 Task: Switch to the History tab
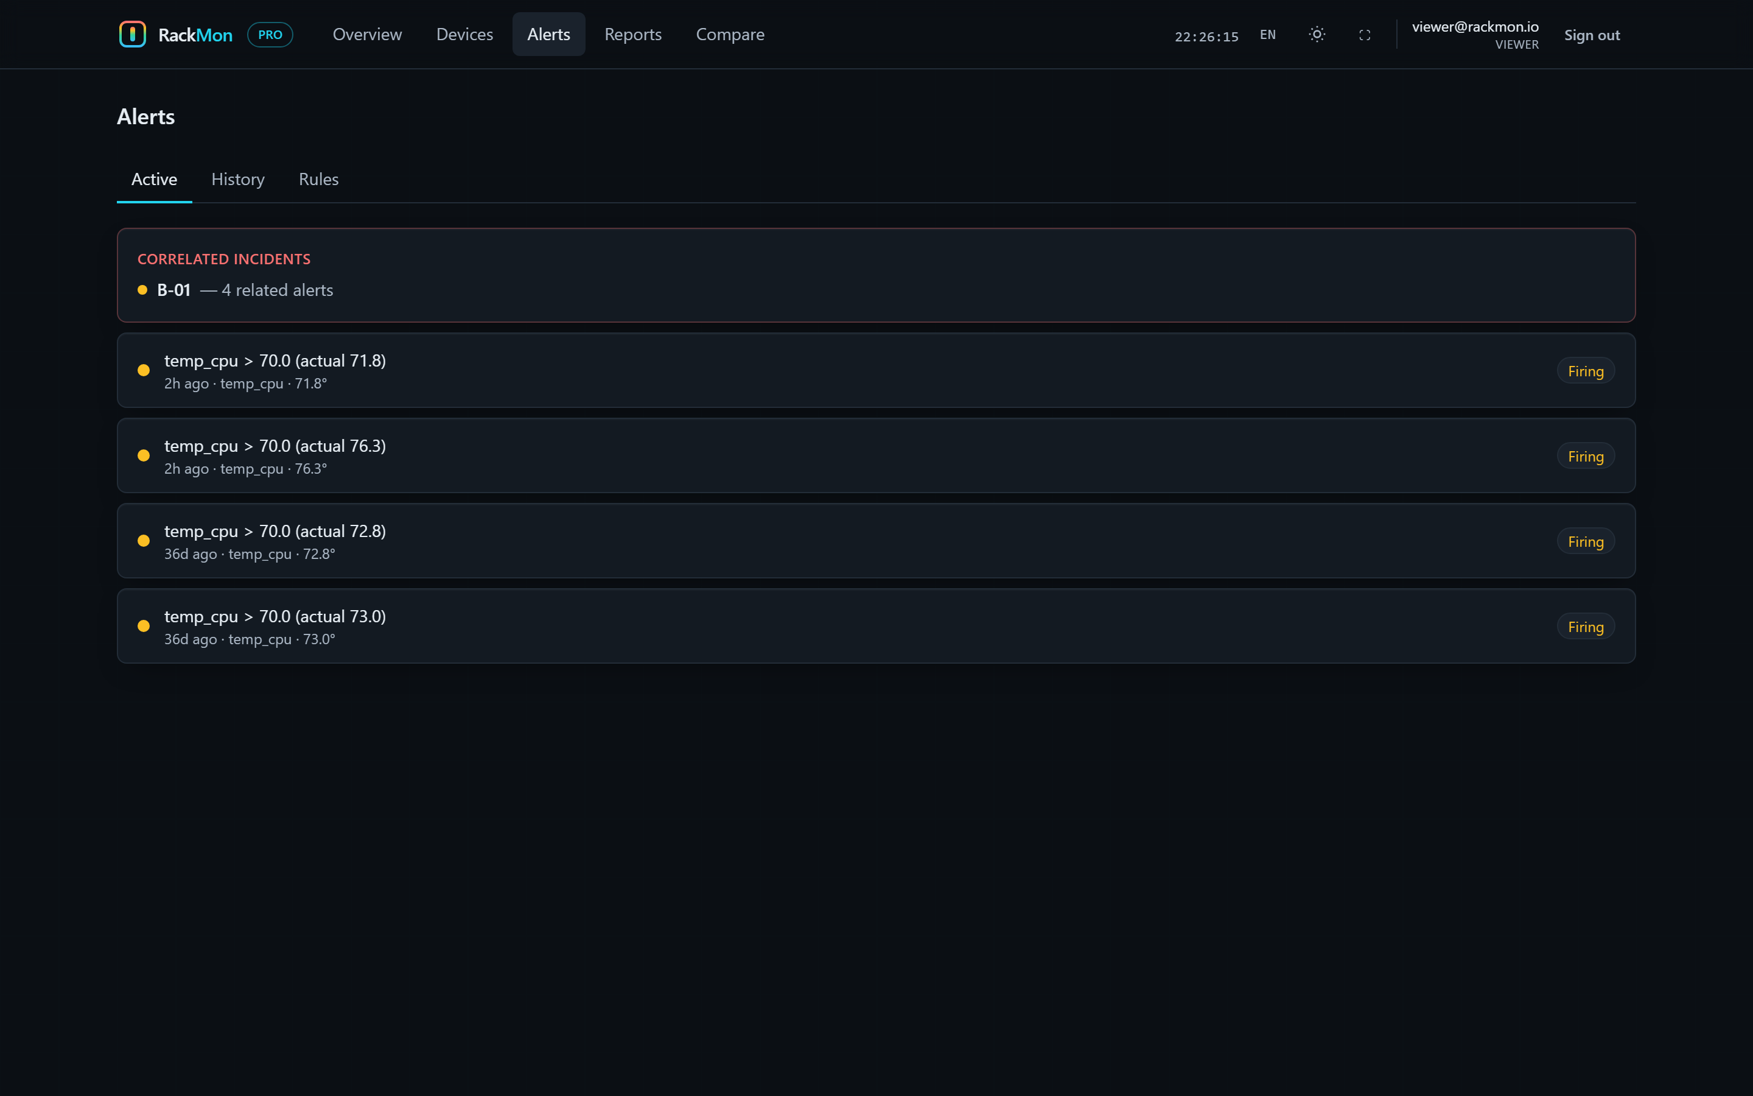click(237, 179)
